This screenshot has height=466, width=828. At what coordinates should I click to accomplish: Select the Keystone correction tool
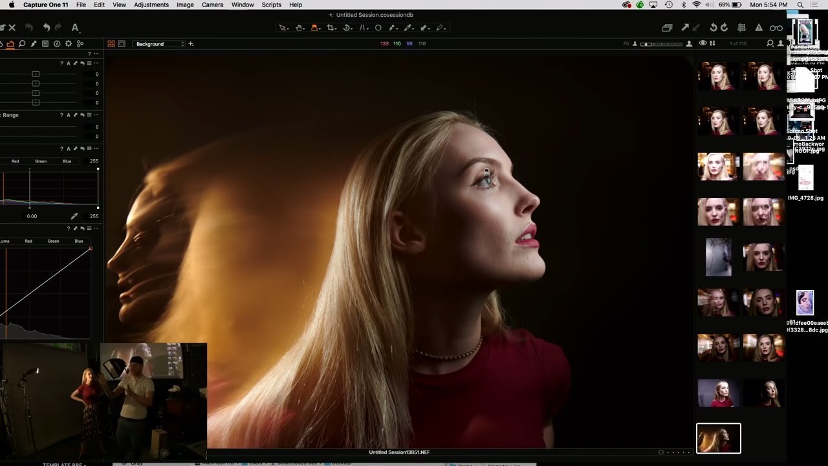363,28
